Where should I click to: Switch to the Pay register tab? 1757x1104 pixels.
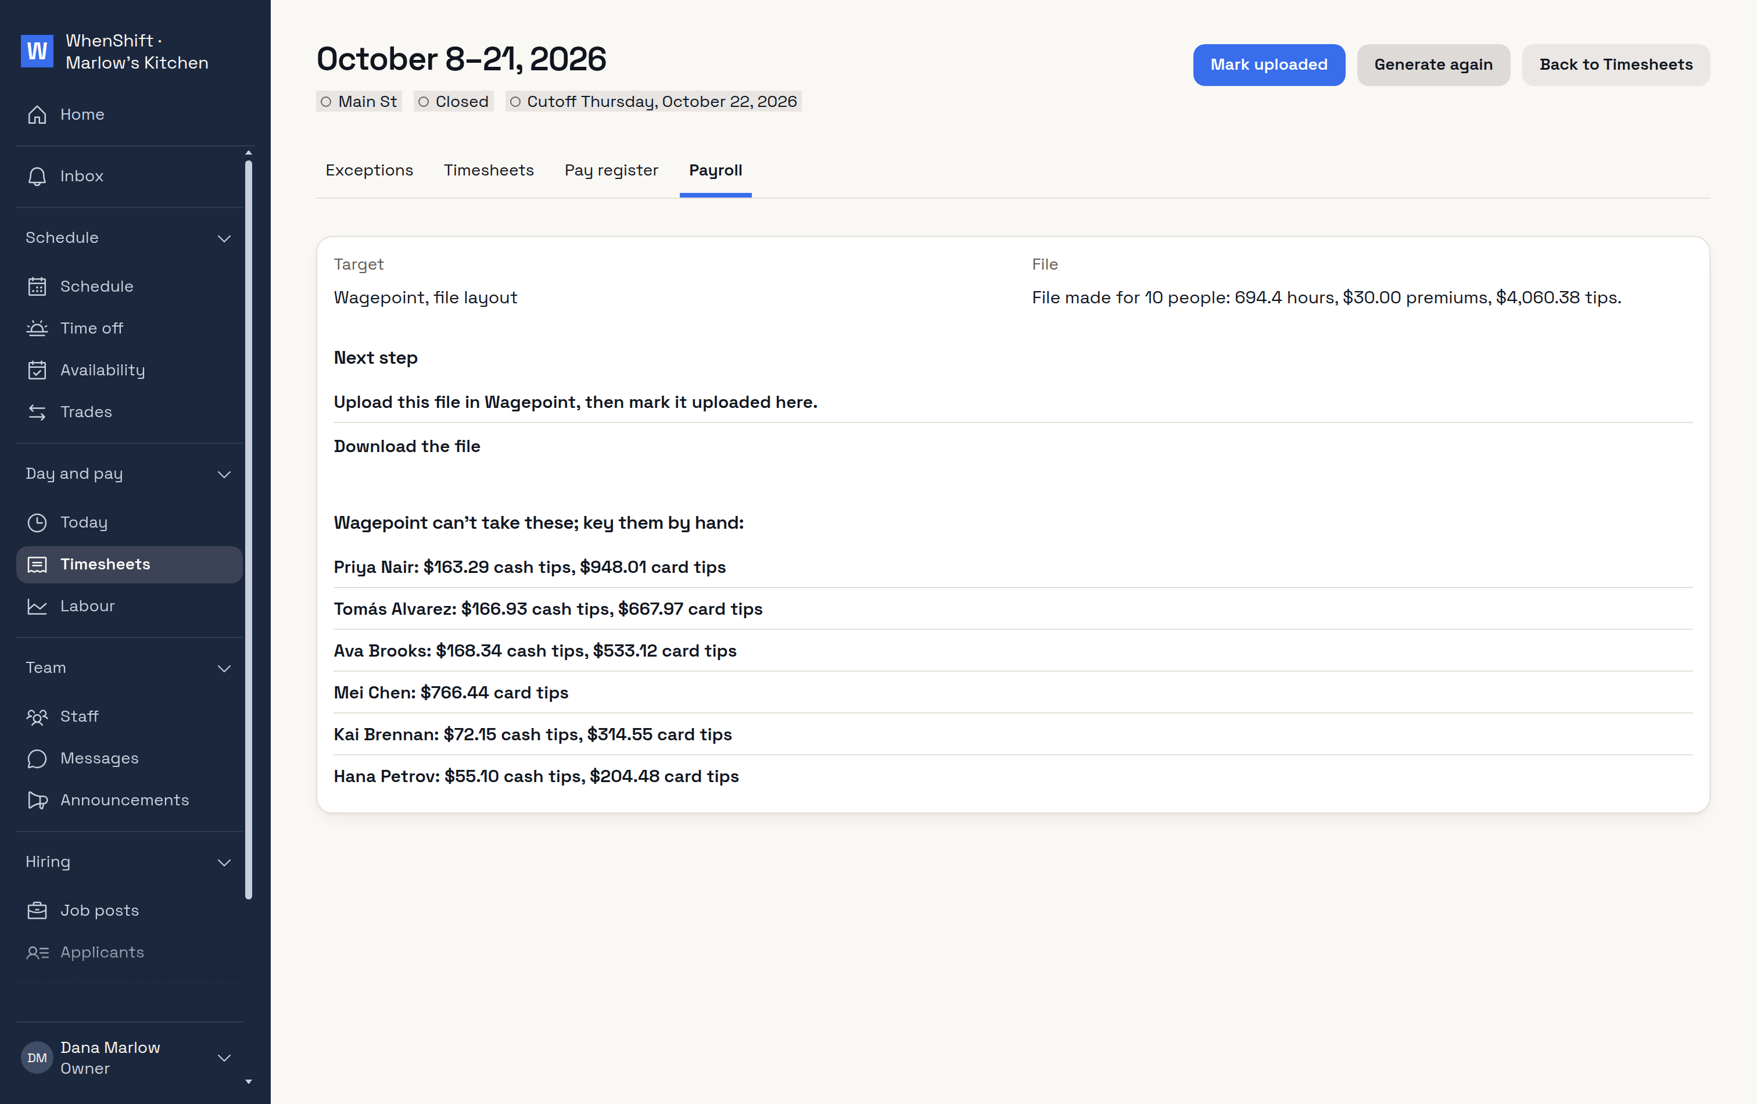611,170
